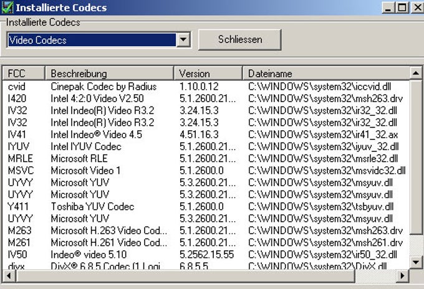Screen dimensions: 424x289
Task: Sort by the Dateiname column header
Action: (326, 73)
